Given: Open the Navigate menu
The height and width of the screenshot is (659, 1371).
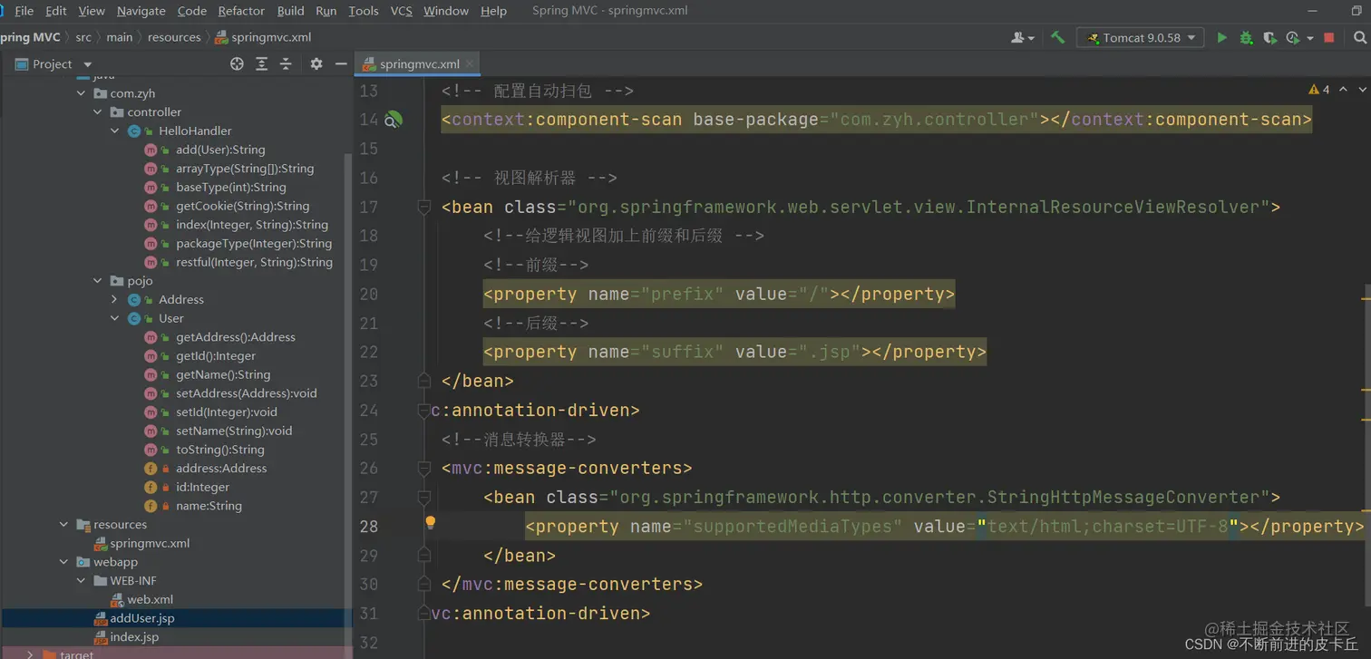Looking at the screenshot, I should [141, 11].
